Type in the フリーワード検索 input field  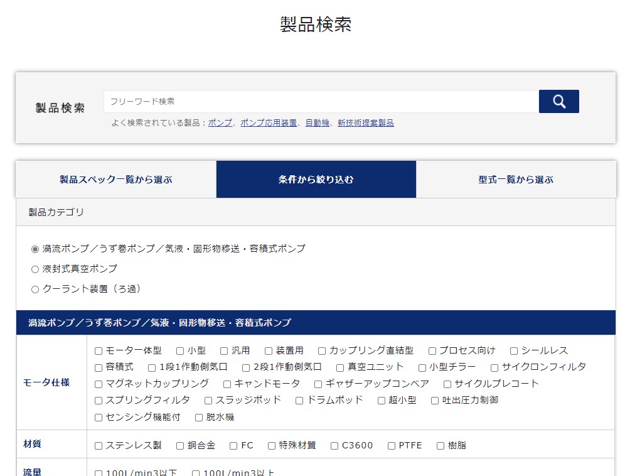[x=321, y=102]
